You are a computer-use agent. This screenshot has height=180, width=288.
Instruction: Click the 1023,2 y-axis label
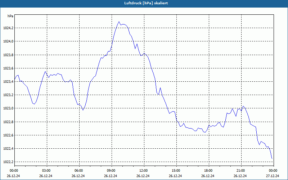pyautogui.click(x=8, y=95)
